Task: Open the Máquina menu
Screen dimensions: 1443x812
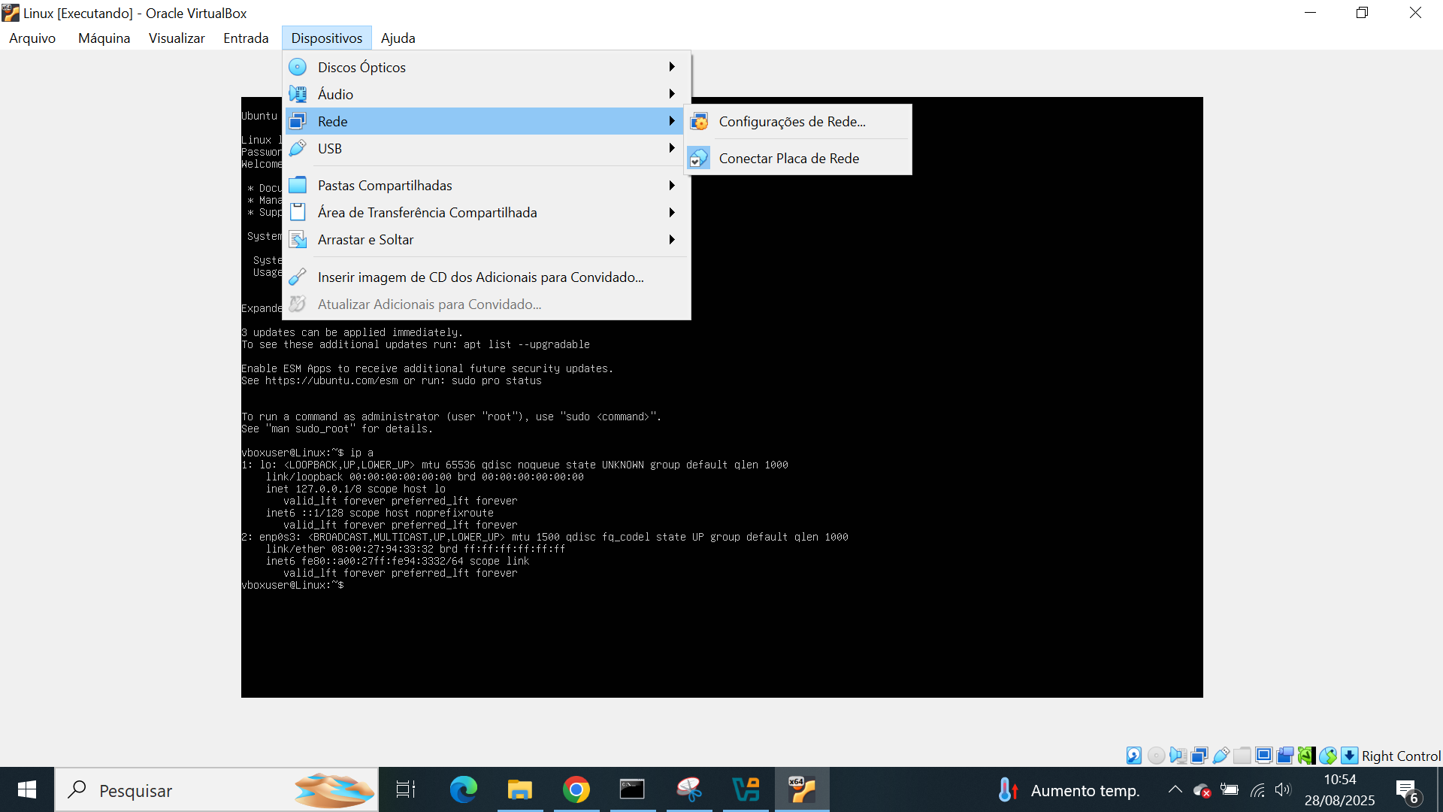Action: coord(104,38)
